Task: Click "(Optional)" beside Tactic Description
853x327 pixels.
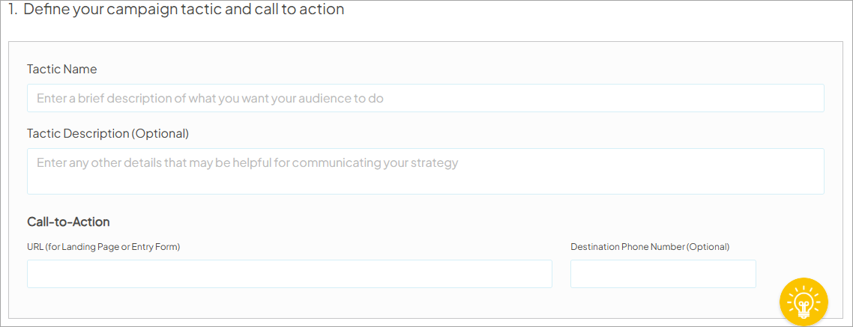Action: coord(160,133)
